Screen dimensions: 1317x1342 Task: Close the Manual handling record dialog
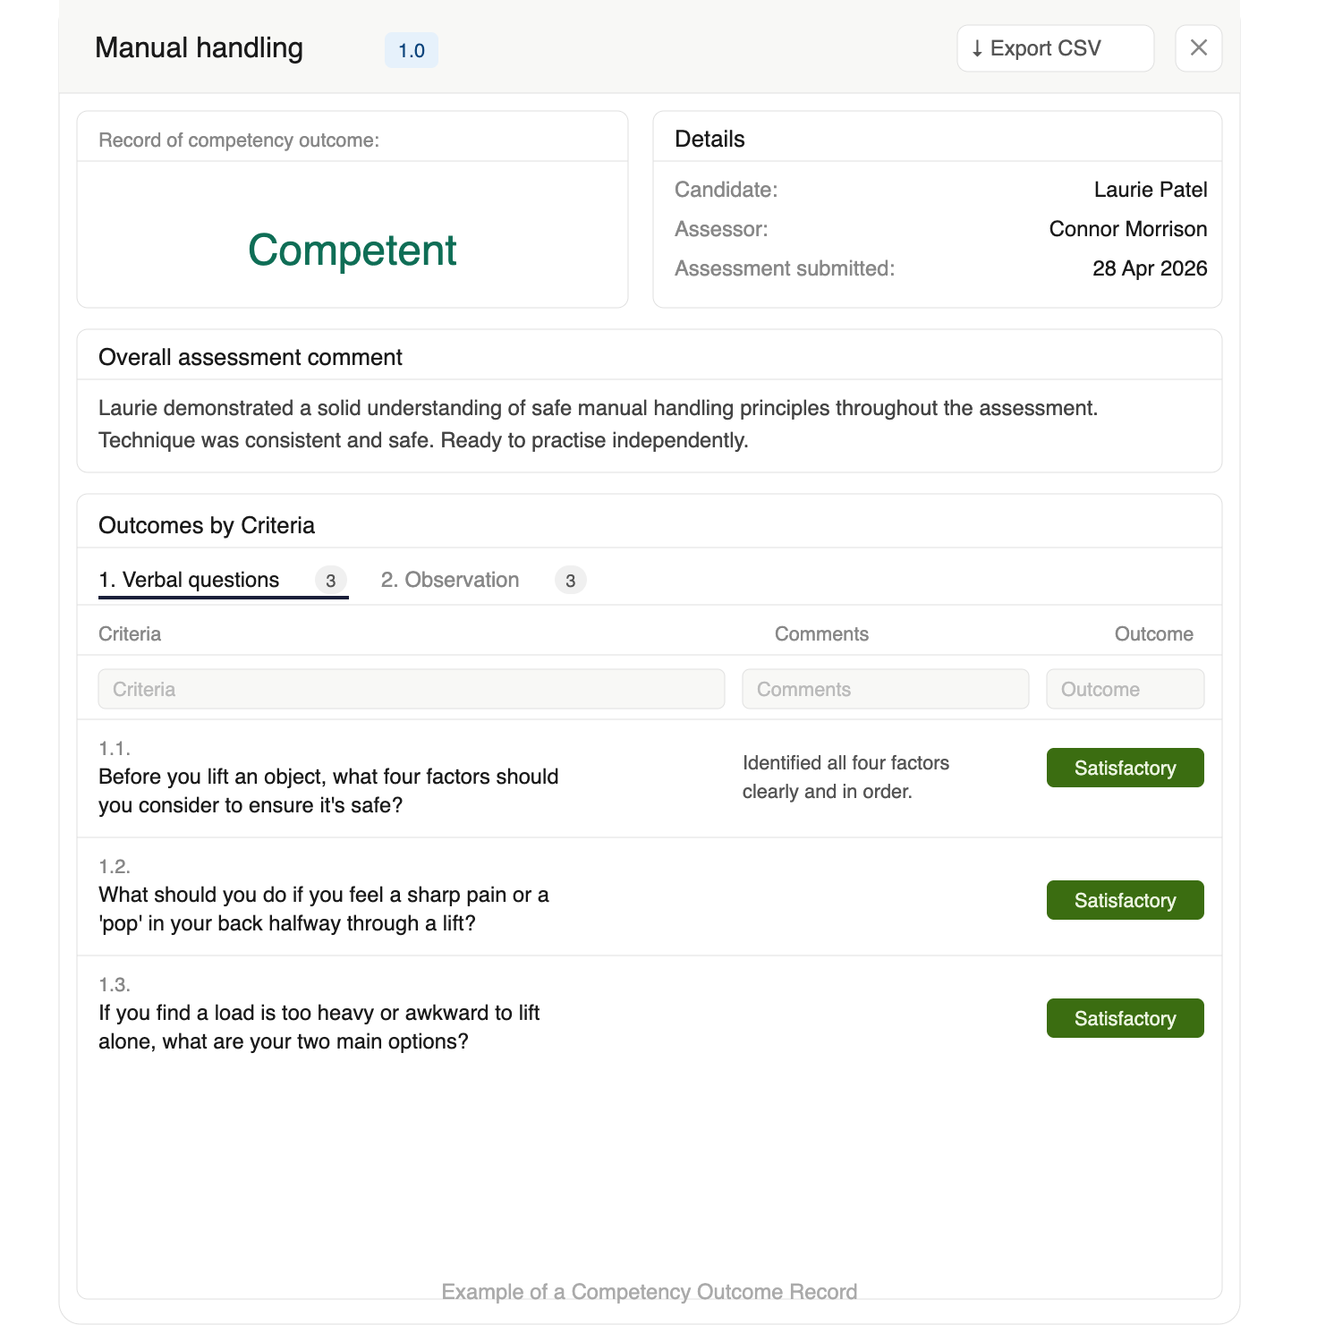[x=1199, y=48]
